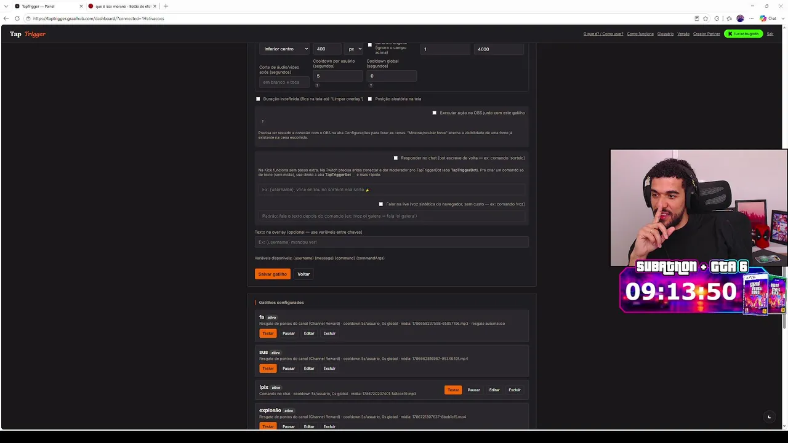Open the px unit dropdown

[355, 49]
